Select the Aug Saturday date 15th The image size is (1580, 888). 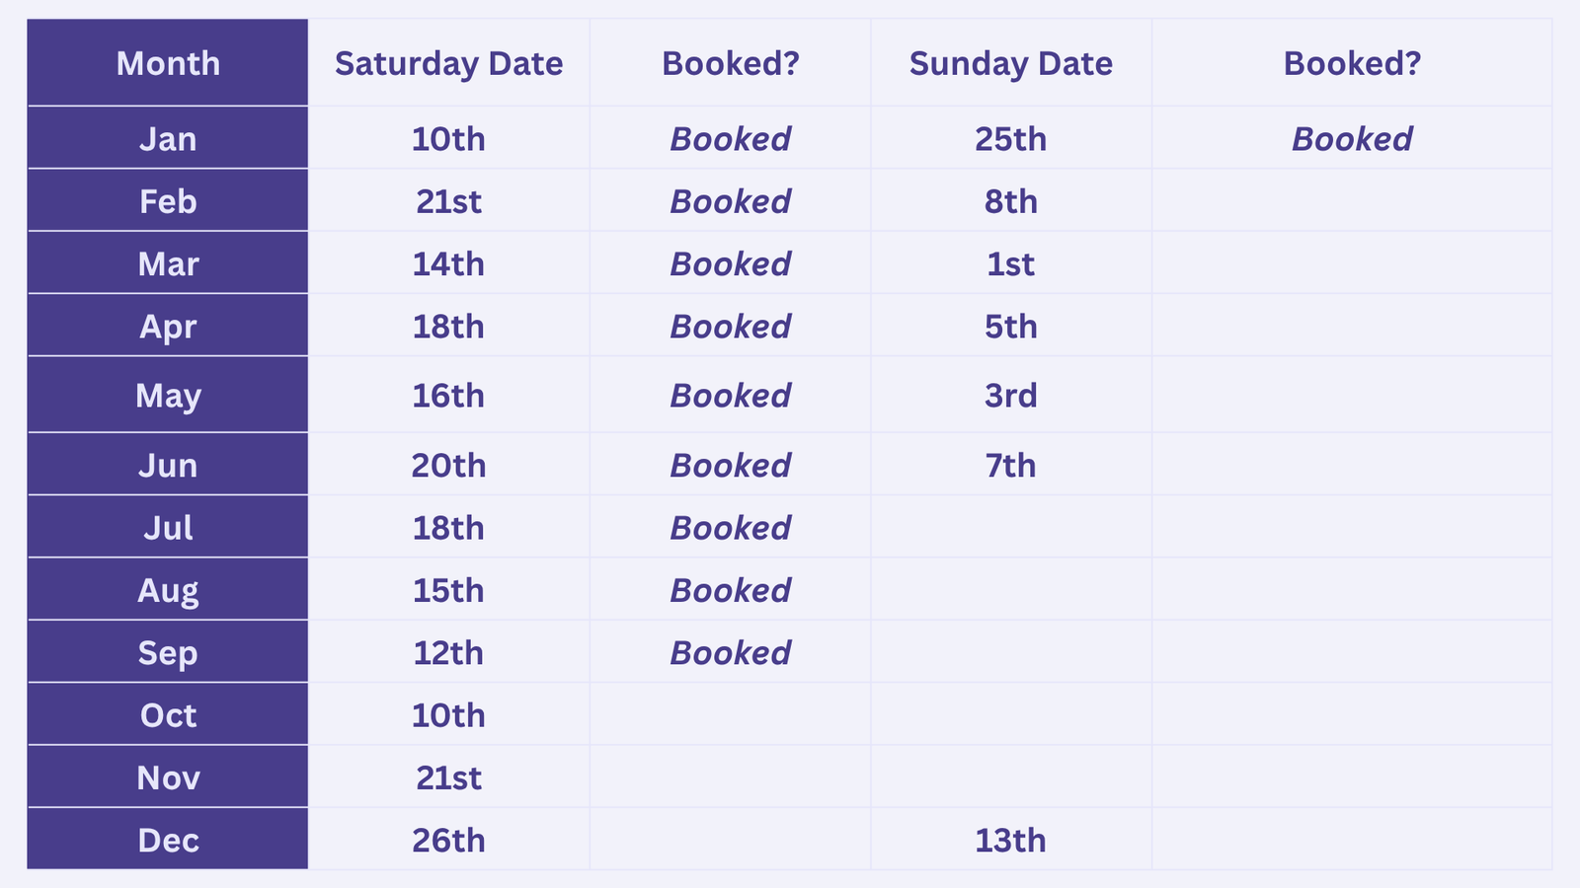coord(448,591)
